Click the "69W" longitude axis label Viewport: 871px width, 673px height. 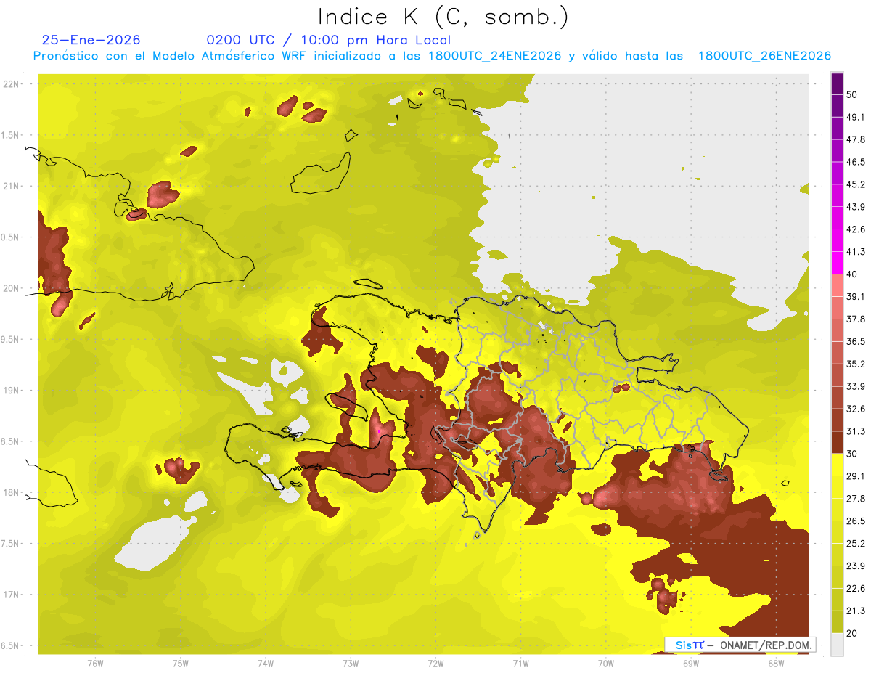coord(691,664)
